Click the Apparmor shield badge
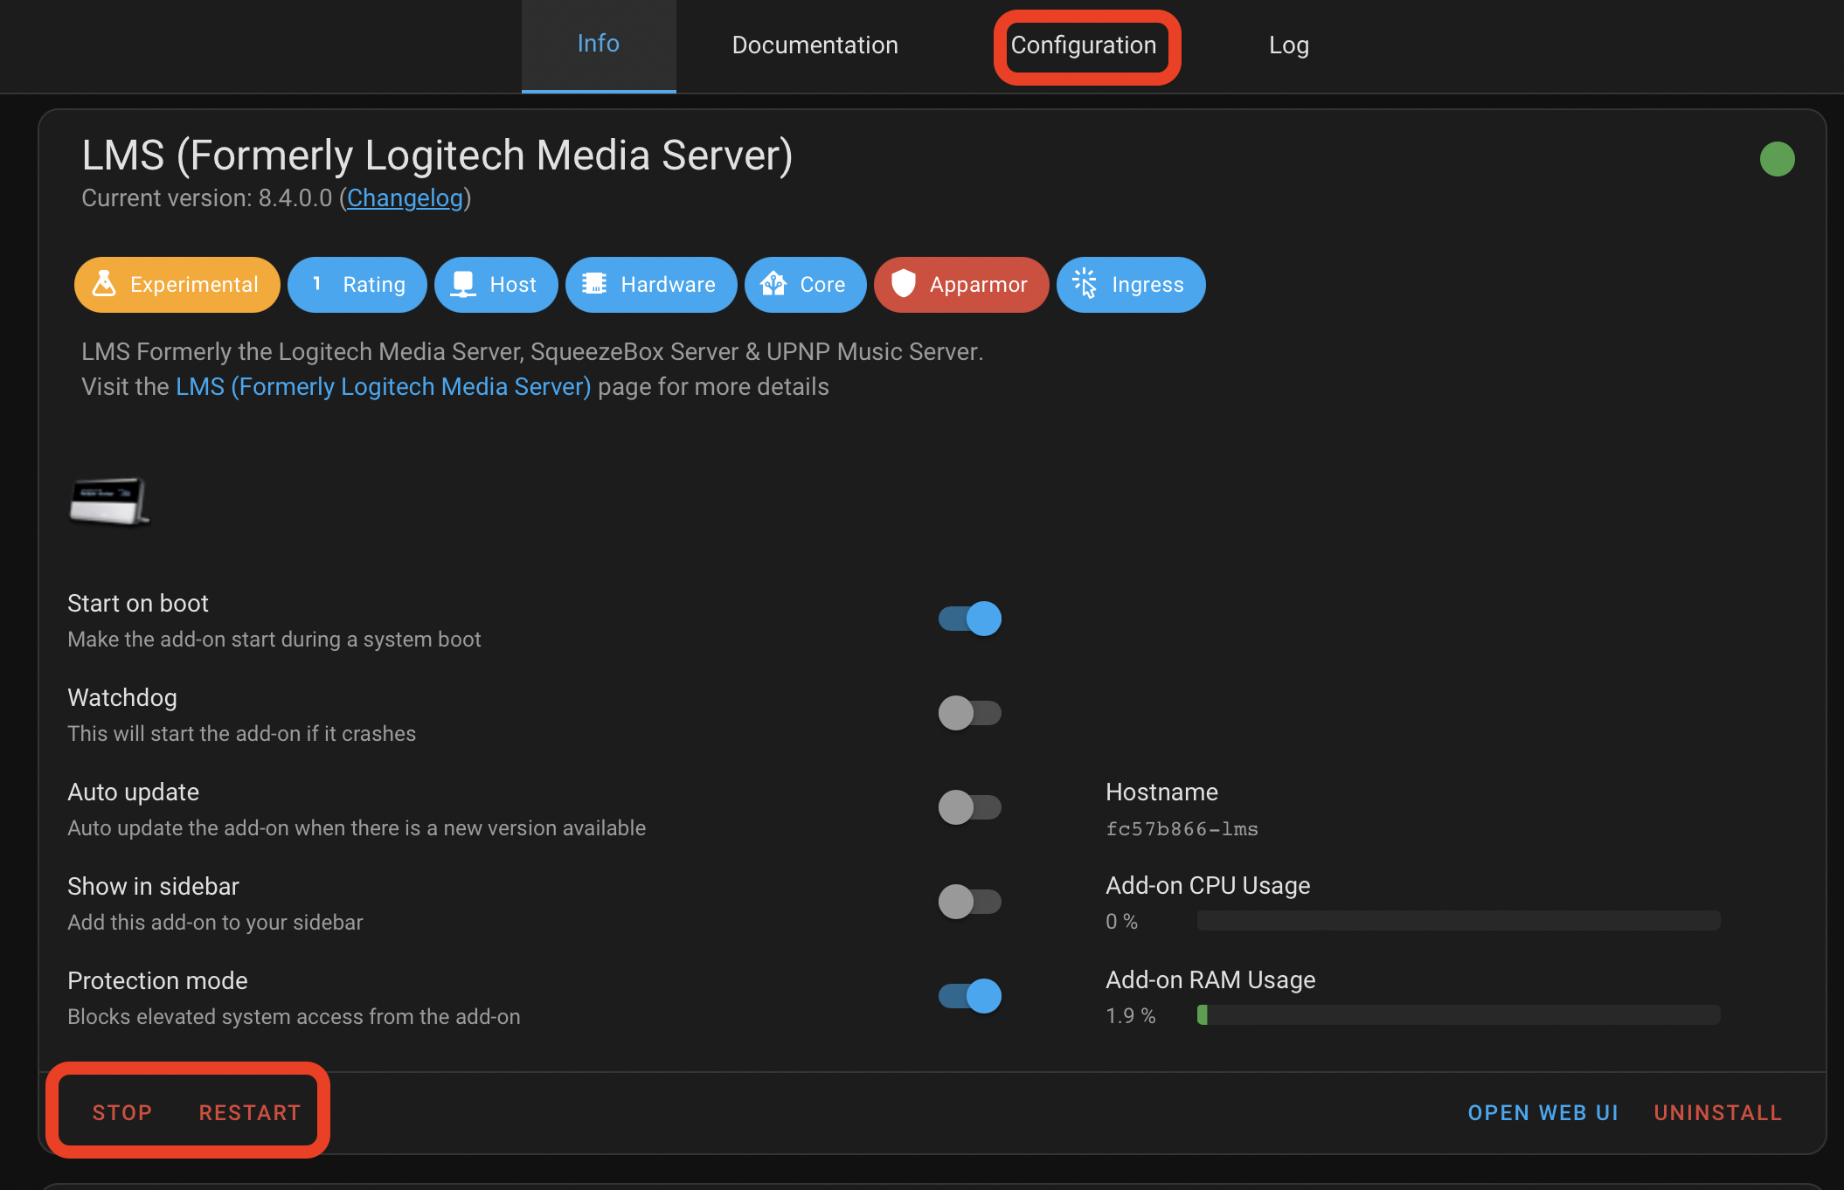This screenshot has height=1190, width=1844. [x=961, y=285]
